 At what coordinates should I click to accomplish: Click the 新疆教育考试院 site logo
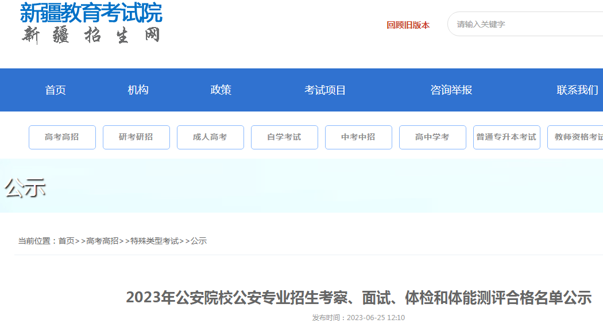point(91,23)
